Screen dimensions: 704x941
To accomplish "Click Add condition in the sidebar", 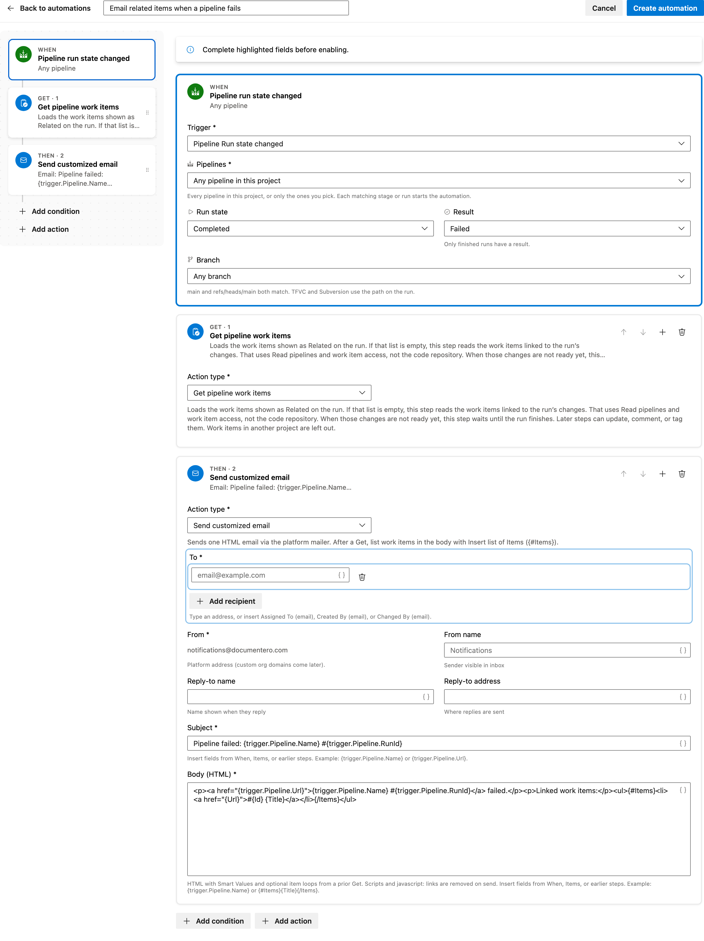I will tap(50, 211).
